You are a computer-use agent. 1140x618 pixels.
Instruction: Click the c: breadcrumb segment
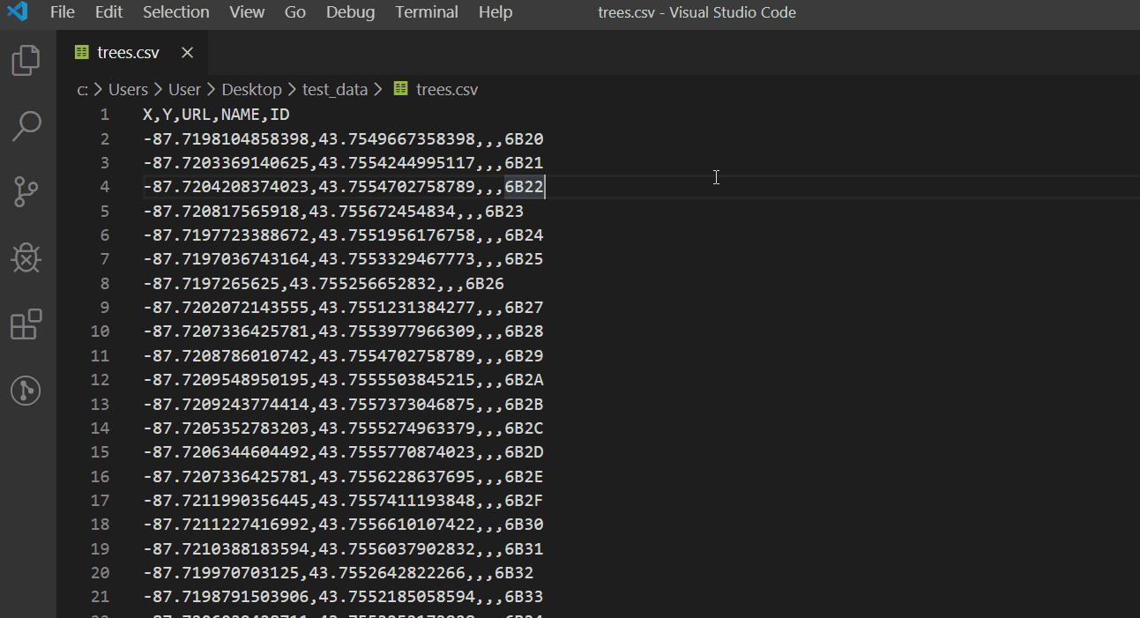coord(83,89)
